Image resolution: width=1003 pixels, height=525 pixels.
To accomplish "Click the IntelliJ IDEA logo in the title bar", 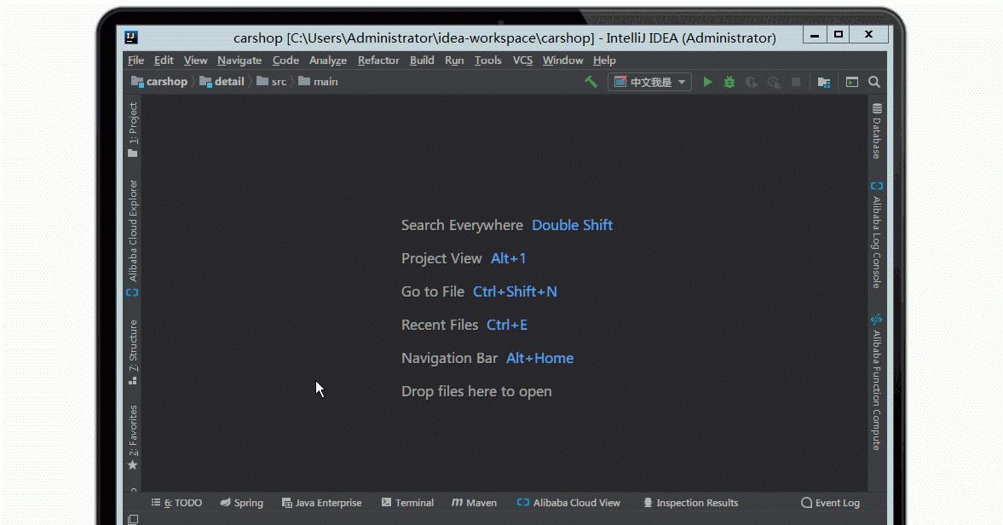I will [x=131, y=37].
